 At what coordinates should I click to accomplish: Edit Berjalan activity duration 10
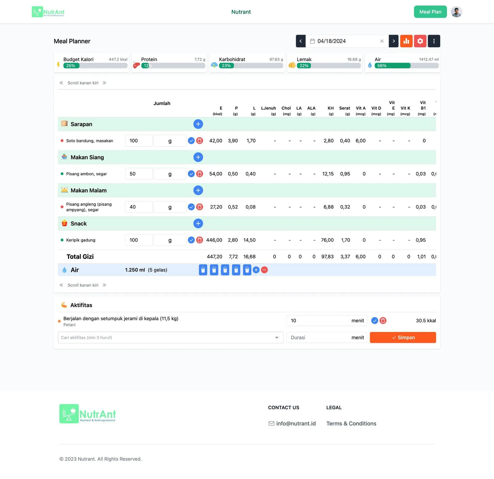(x=327, y=320)
